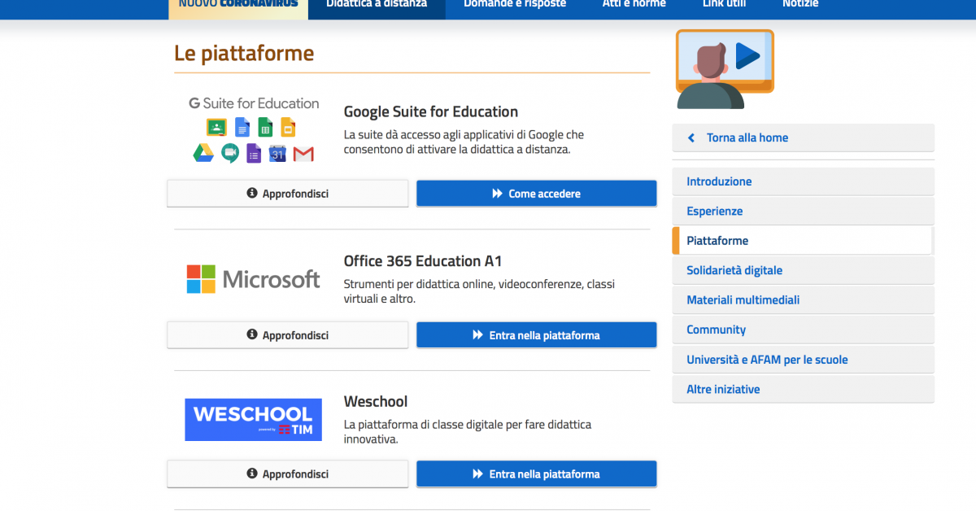
Task: Open Materiali multimediali sidebar link
Action: tap(804, 300)
